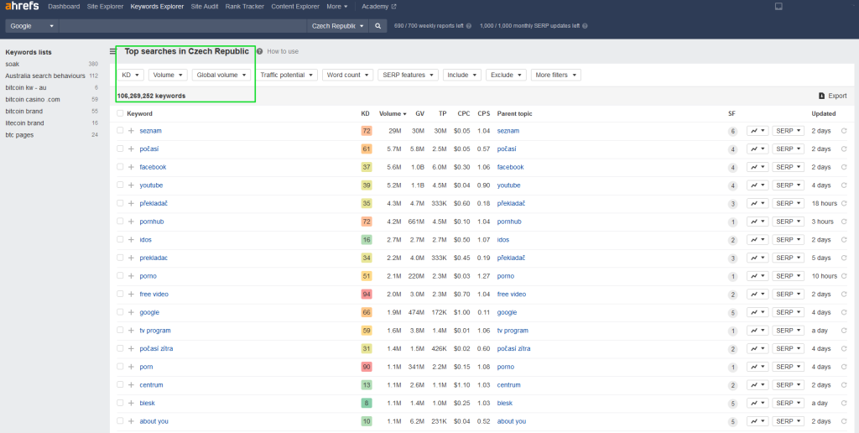Open the Google search engine dropdown
The image size is (859, 433).
tap(33, 26)
